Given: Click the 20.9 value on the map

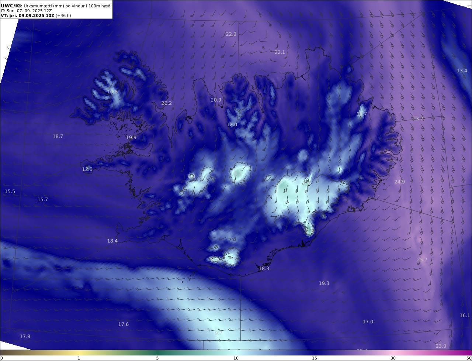Looking at the screenshot, I should (x=216, y=100).
